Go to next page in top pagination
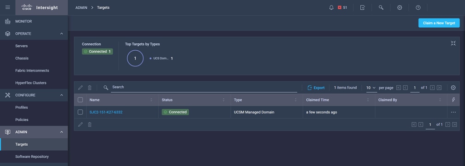This screenshot has height=166, width=465. [x=432, y=88]
